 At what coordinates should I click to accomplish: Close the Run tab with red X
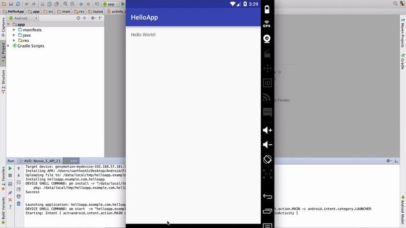tap(10, 200)
